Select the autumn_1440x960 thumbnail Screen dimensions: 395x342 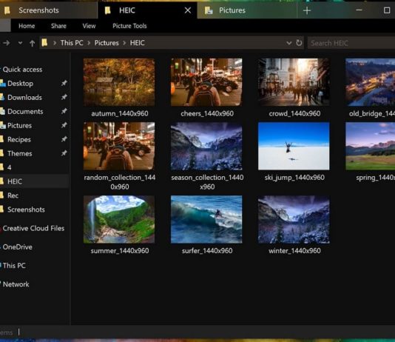[x=119, y=82]
